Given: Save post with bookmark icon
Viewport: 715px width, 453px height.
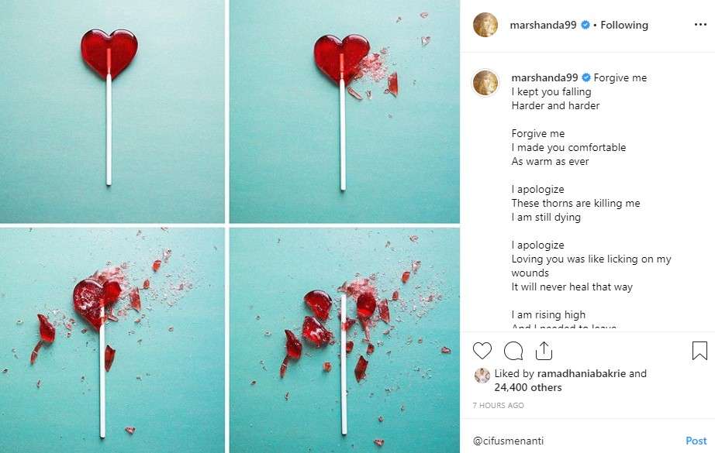Looking at the screenshot, I should coord(699,351).
